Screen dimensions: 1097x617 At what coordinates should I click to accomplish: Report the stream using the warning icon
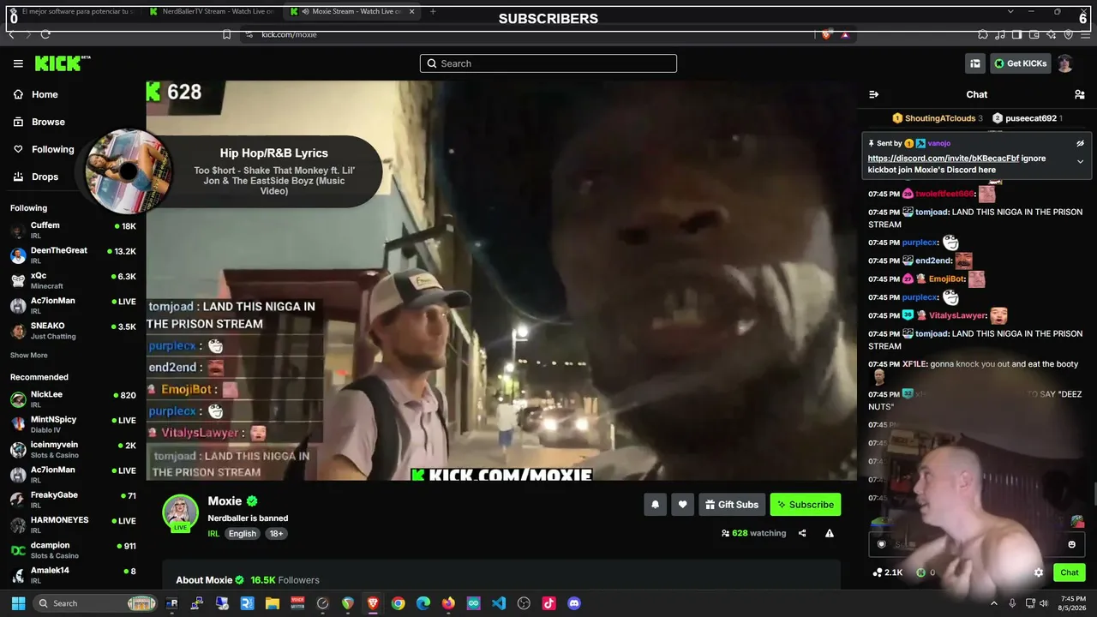tap(830, 533)
